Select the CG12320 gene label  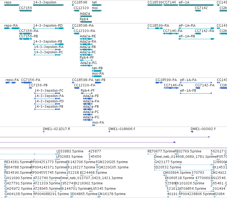81,8
